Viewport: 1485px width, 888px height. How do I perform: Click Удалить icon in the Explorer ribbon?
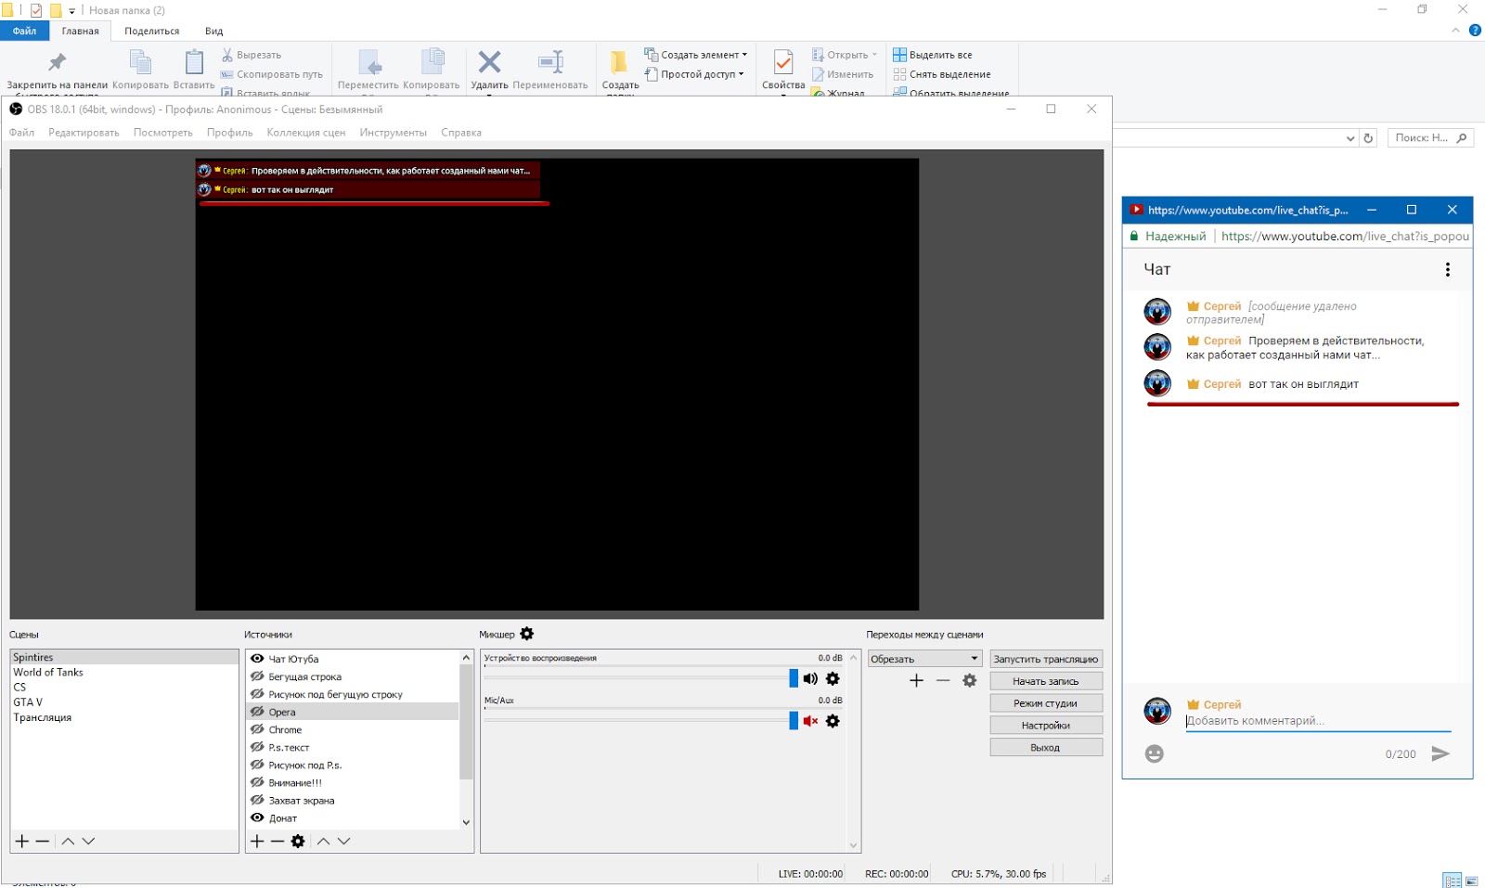[489, 62]
